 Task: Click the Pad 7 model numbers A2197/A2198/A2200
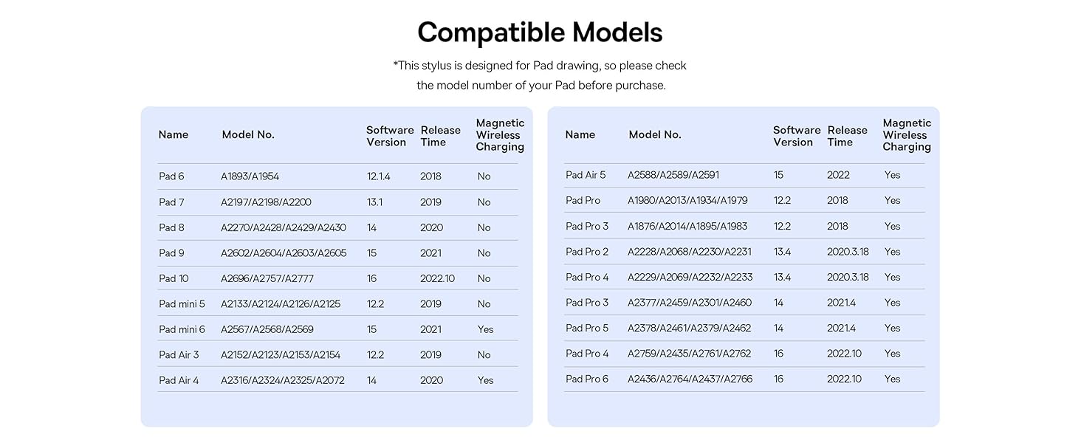266,202
